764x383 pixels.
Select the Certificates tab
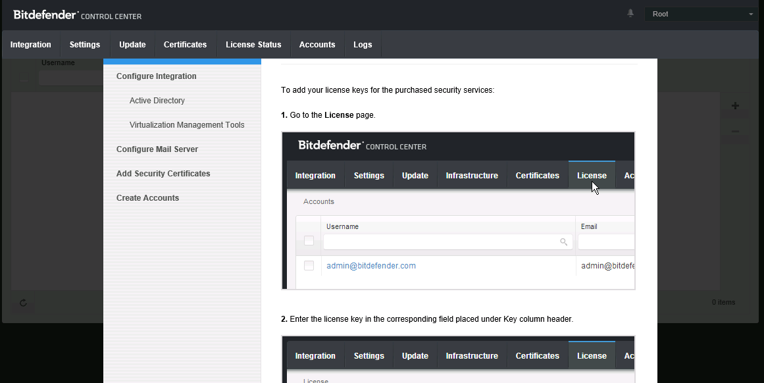tap(185, 45)
